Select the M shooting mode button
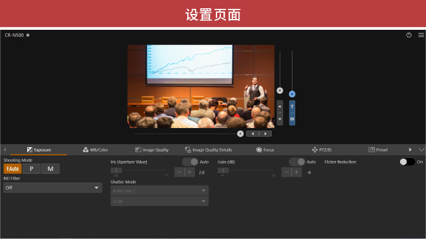Image resolution: width=426 pixels, height=239 pixels. (51, 169)
